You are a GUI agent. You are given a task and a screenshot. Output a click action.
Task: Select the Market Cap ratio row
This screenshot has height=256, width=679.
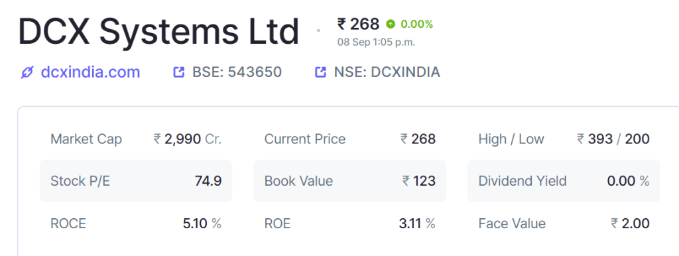136,139
